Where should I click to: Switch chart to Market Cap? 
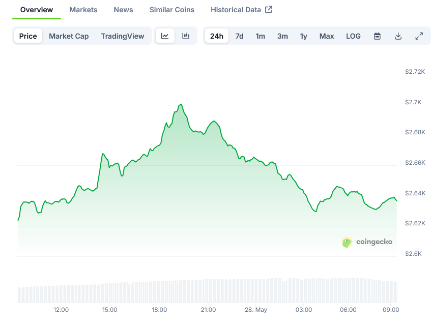(69, 36)
